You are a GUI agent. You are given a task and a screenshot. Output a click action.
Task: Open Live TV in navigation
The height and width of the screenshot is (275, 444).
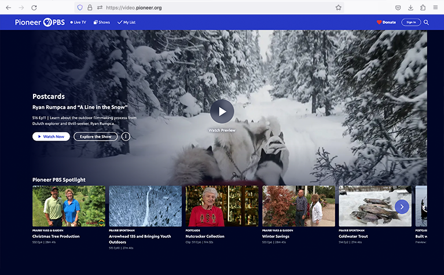point(78,22)
